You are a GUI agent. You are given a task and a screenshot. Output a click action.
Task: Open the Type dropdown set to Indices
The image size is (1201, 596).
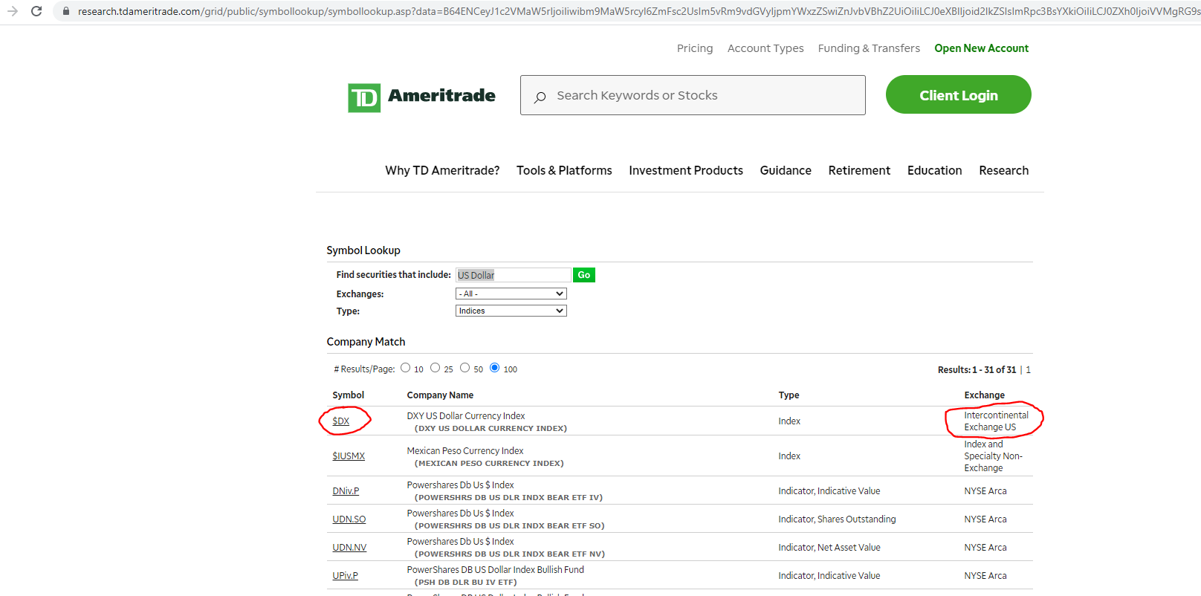pyautogui.click(x=511, y=311)
